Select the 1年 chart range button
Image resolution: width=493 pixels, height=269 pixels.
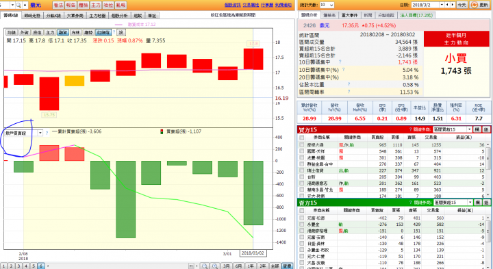(x=251, y=266)
